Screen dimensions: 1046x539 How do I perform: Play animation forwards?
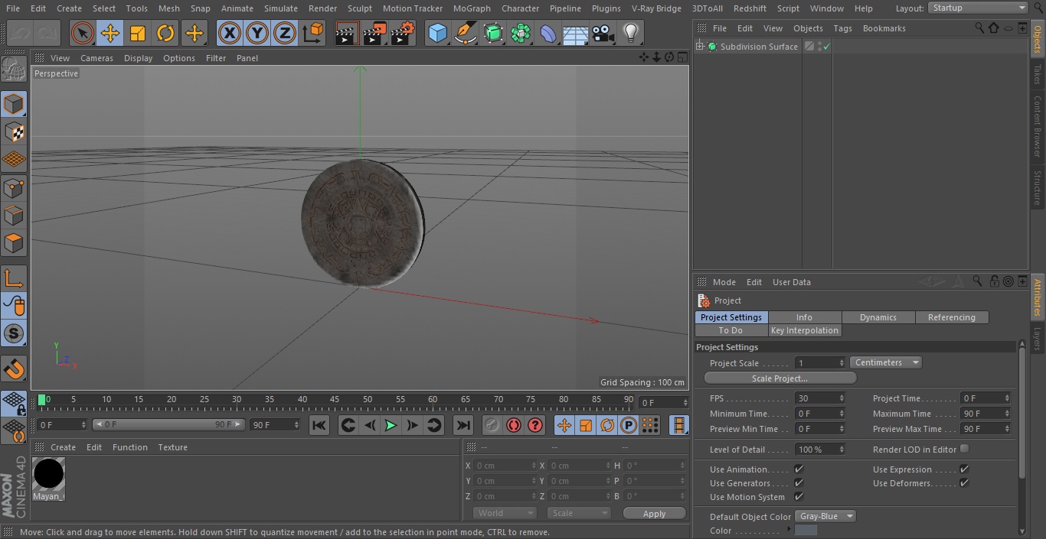(391, 425)
